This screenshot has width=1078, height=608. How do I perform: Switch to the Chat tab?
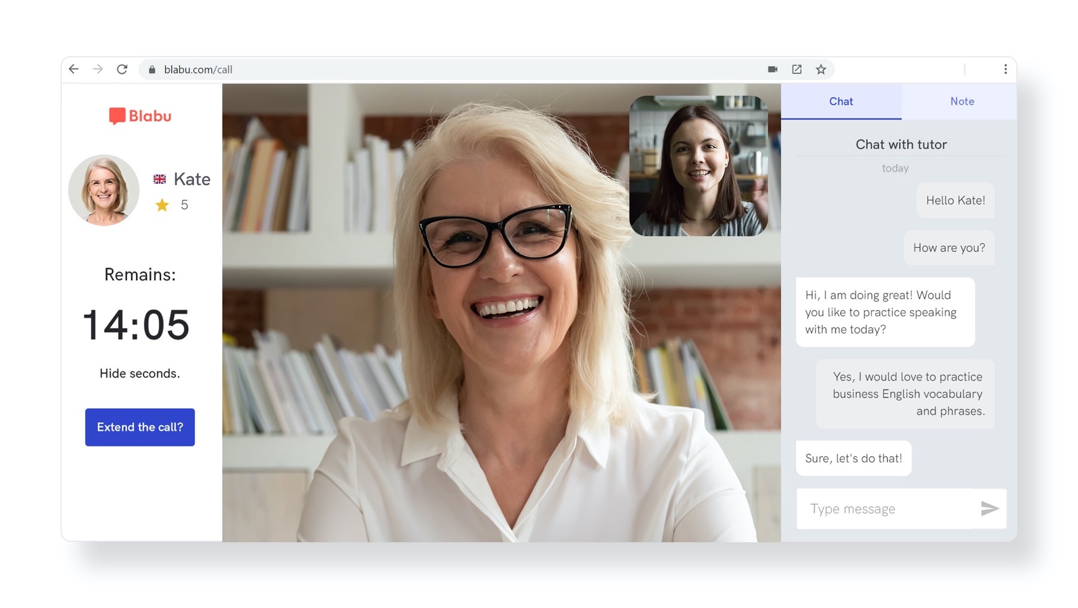(x=841, y=101)
